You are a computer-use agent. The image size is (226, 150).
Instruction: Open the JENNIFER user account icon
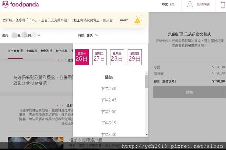coord(190,4)
